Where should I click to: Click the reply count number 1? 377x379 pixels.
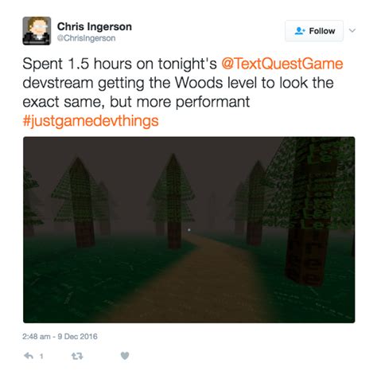41,356
